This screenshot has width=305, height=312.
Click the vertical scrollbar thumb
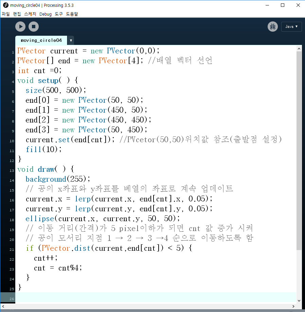299,151
